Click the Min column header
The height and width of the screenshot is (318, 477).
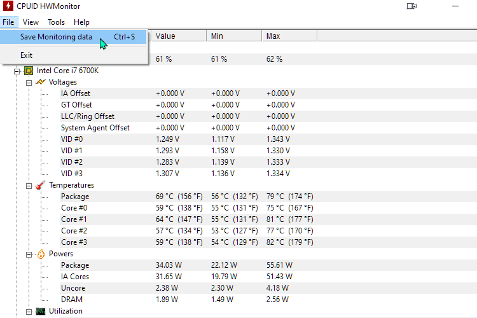pos(234,36)
